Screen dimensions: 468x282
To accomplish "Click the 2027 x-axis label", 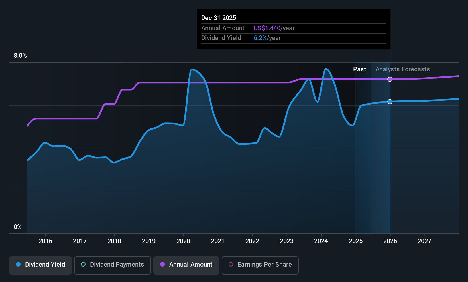I will [x=424, y=241].
